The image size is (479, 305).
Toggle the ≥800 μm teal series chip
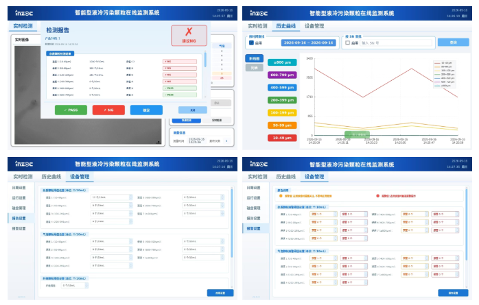pyautogui.click(x=282, y=62)
